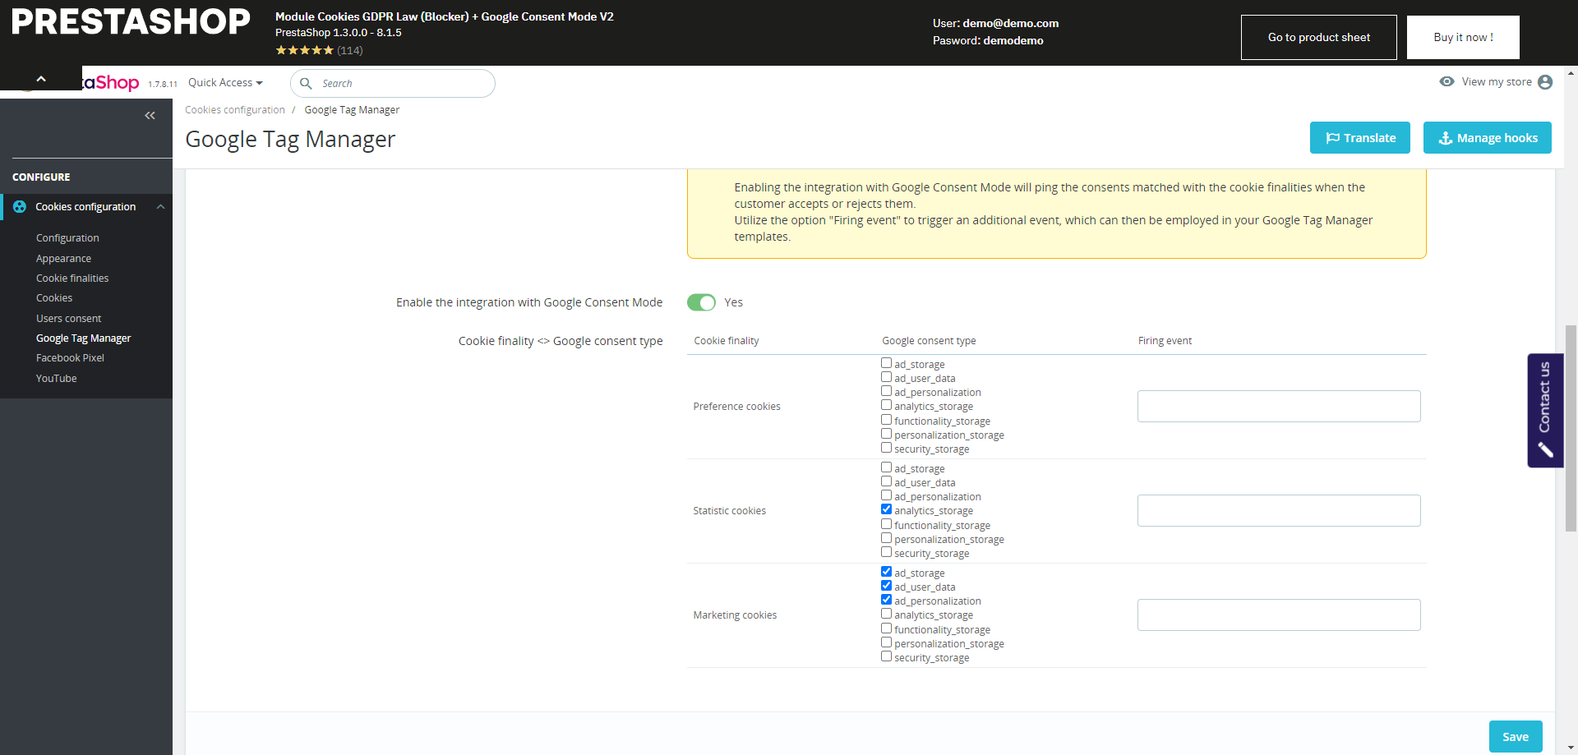Viewport: 1578px width, 755px height.
Task: Open Cookie finalities in sidebar
Action: click(72, 279)
